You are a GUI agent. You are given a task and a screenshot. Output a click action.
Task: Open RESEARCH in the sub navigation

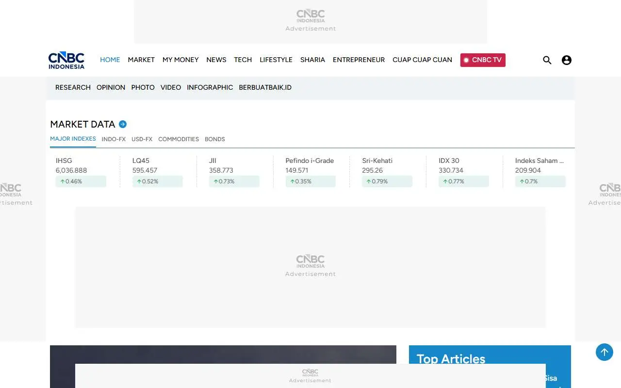[73, 87]
